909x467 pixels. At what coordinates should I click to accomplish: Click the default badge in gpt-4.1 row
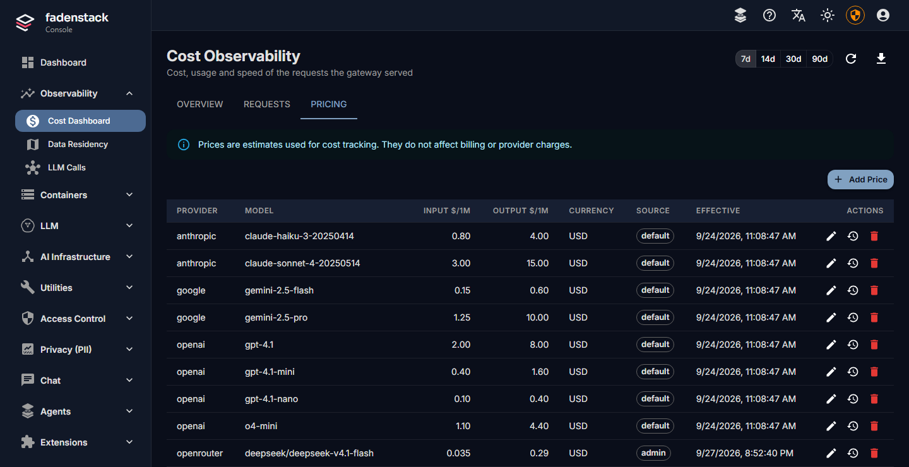click(655, 345)
